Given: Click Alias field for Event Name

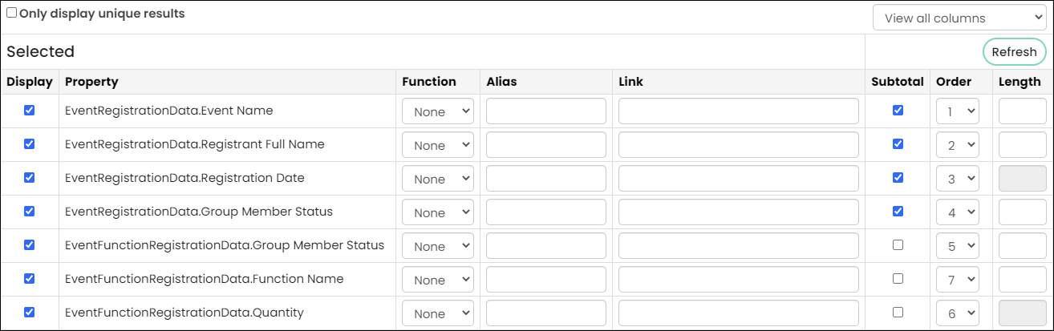Looking at the screenshot, I should click(546, 111).
